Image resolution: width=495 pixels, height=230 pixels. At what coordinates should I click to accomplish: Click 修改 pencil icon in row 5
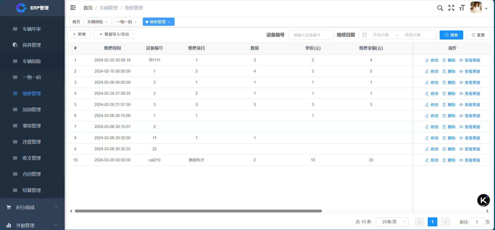[x=427, y=105]
